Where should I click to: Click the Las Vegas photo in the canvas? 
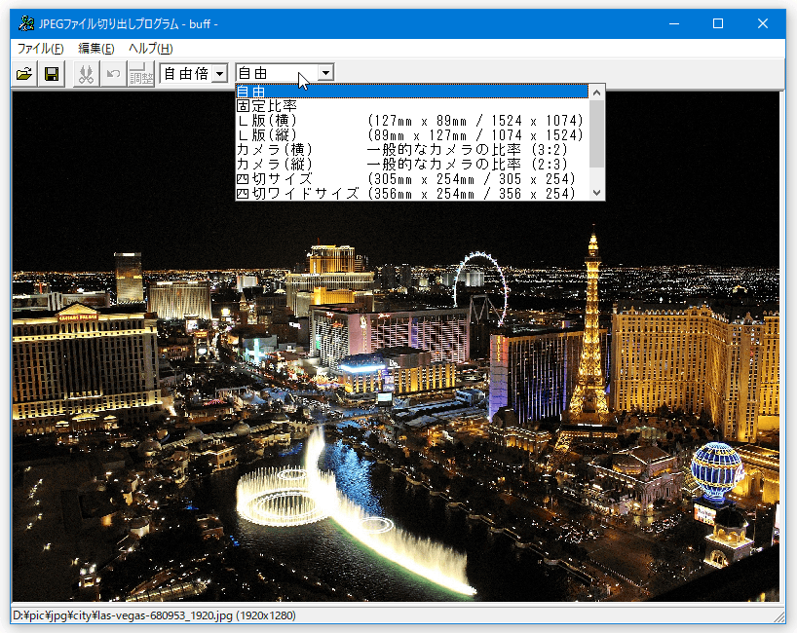tap(396, 347)
